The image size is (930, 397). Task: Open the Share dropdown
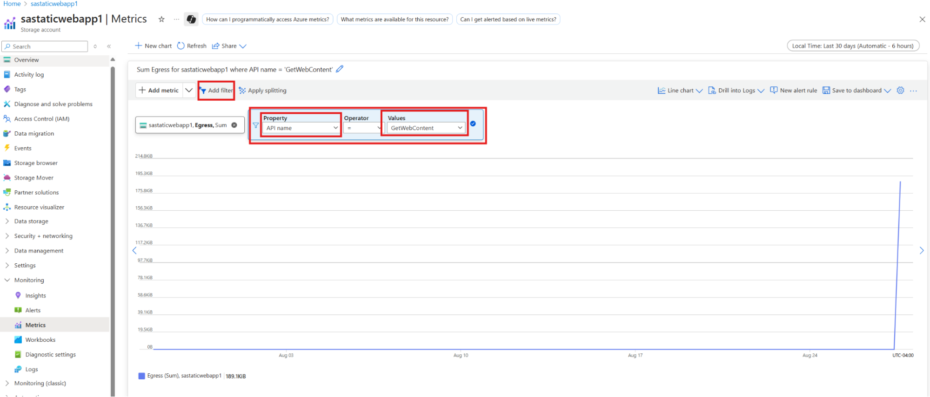(x=229, y=46)
